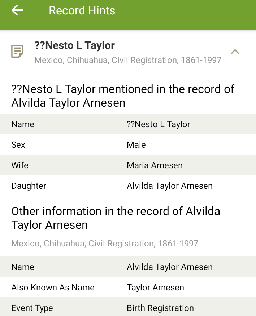Tap the Taylor Arnesen alias value
The width and height of the screenshot is (256, 316).
point(156,288)
